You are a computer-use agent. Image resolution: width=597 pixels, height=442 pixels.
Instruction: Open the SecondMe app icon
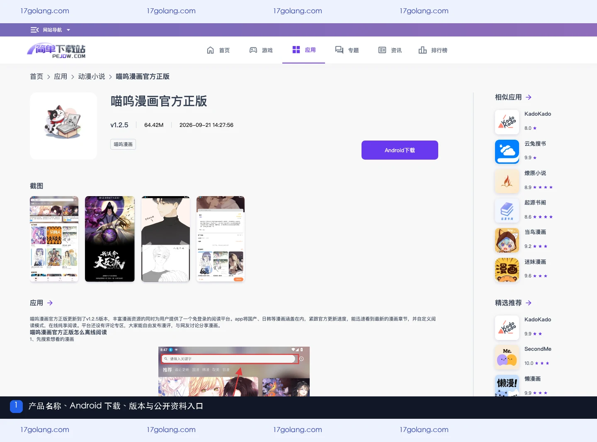coord(507,357)
